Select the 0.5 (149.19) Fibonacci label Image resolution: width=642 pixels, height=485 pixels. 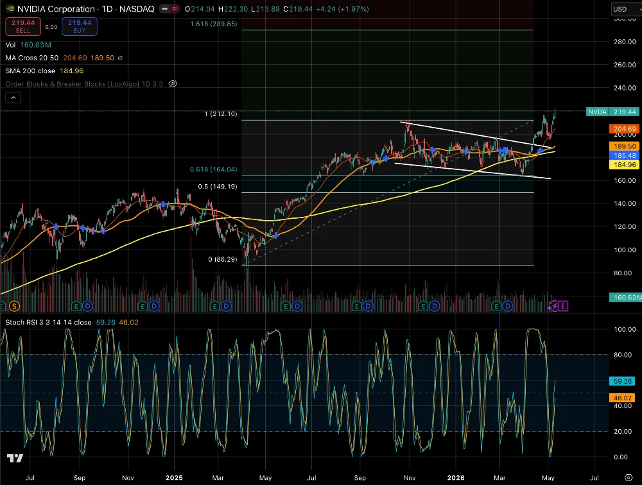(218, 187)
